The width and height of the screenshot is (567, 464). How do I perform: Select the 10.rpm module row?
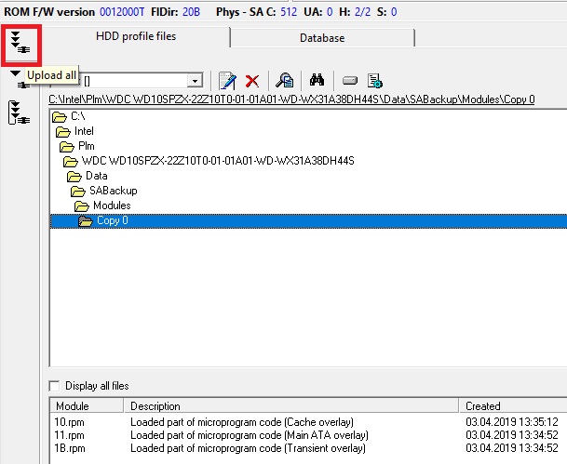coord(70,421)
